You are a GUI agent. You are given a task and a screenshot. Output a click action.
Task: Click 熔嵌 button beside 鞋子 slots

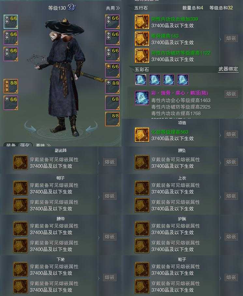click(231, 277)
